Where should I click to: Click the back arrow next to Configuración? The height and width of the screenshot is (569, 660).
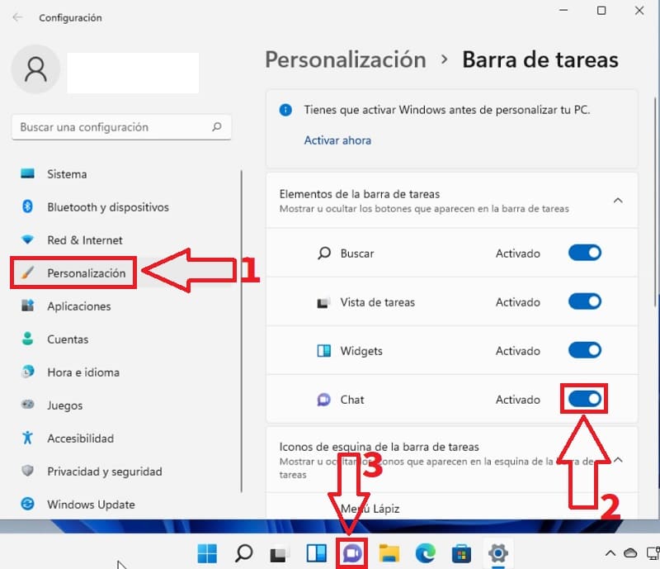17,17
